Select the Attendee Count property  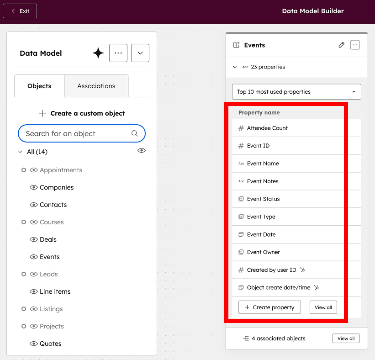(x=296, y=128)
